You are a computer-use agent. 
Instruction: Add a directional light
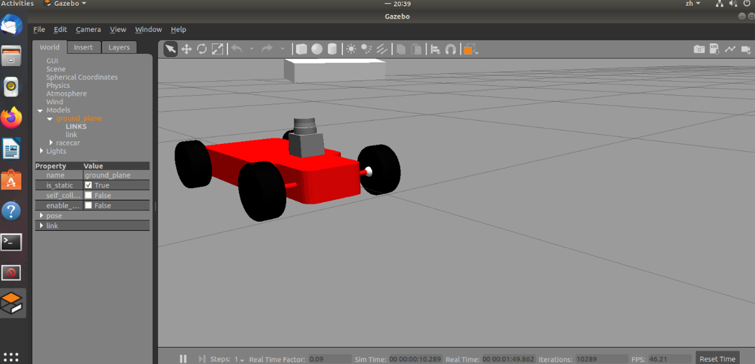point(382,49)
